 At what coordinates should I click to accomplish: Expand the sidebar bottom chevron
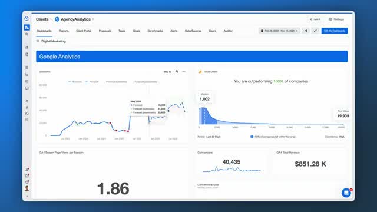coord(27,196)
